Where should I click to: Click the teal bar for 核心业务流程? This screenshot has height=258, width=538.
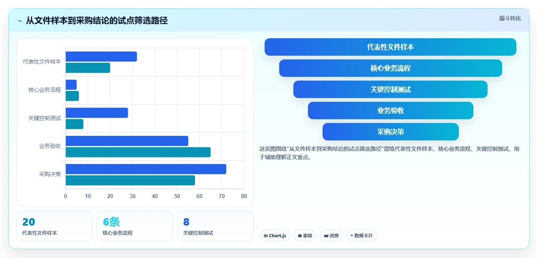tap(72, 96)
